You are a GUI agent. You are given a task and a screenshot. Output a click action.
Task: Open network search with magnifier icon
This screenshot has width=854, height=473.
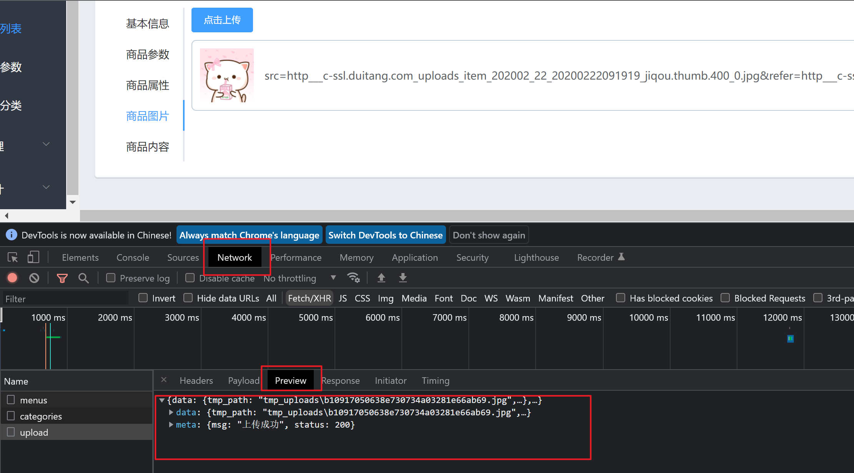coord(84,278)
